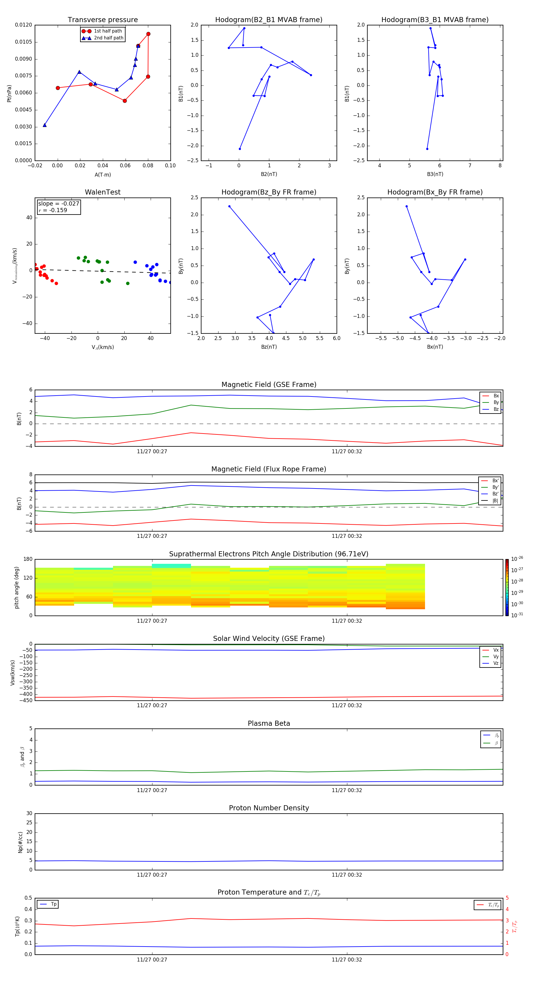538x986 pixels.
Task: Click the 'Hodogram(B3_B1 MVAB frame)' title
Action: tap(435, 20)
